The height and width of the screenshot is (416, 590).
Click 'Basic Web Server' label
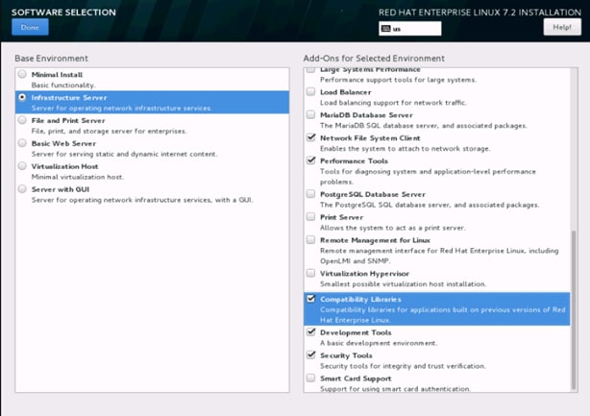pyautogui.click(x=63, y=143)
